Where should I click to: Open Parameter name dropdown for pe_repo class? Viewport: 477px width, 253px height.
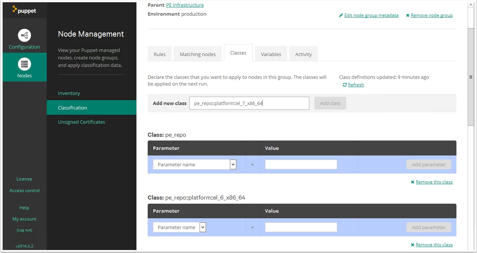tap(195, 164)
